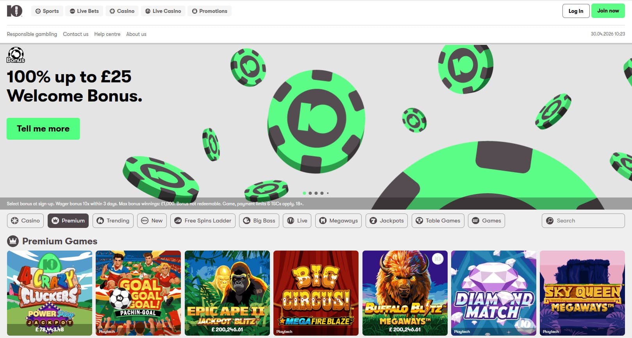This screenshot has height=338, width=632.
Task: Click the Join now button
Action: 608,11
